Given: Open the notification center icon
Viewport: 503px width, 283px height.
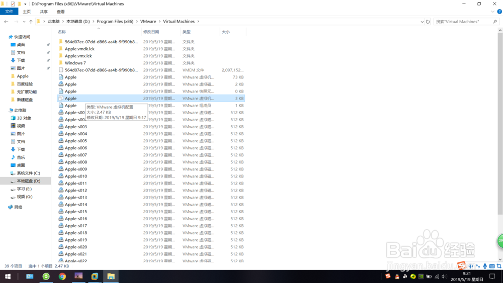Looking at the screenshot, I should [x=492, y=276].
